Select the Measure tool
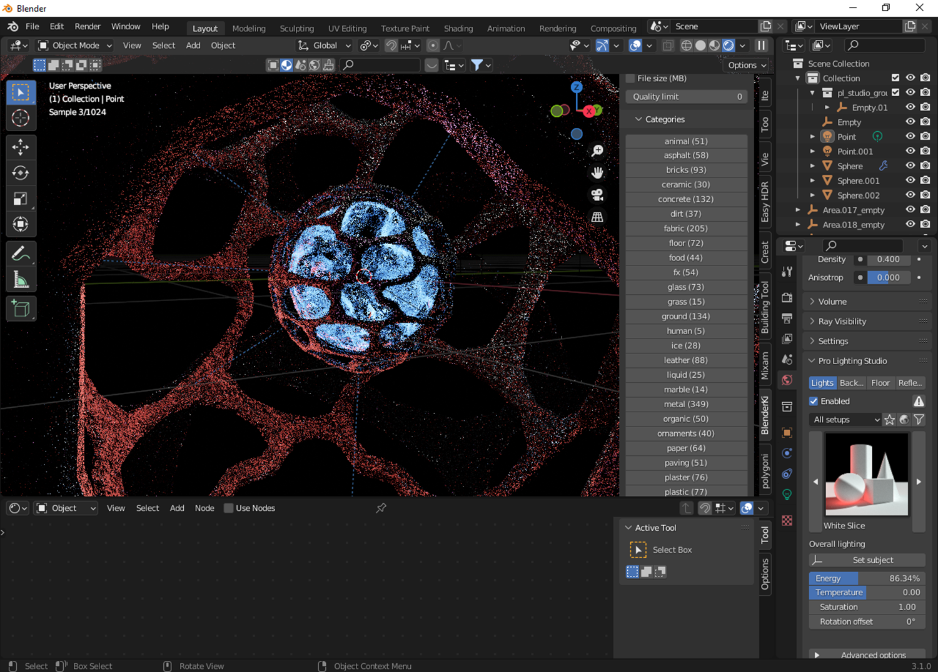 [21, 279]
